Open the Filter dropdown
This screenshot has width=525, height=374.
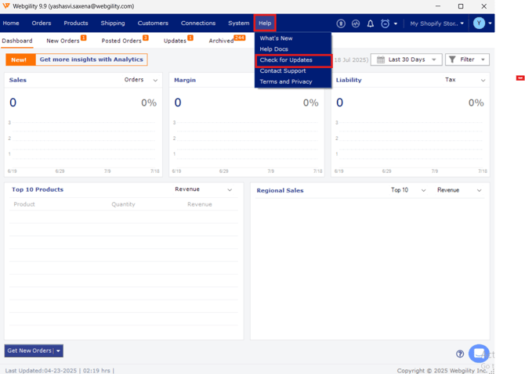pos(466,59)
